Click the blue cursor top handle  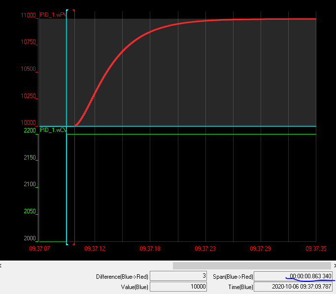(67, 10)
